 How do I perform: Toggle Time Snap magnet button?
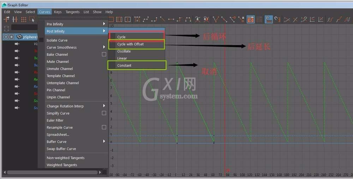(x=269, y=19)
